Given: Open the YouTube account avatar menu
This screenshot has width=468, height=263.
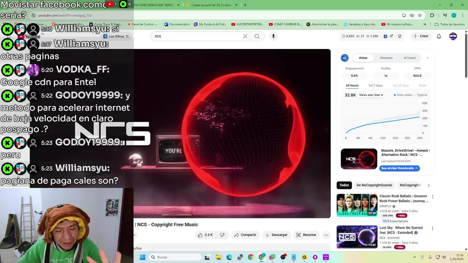Looking at the screenshot, I should pos(453,36).
